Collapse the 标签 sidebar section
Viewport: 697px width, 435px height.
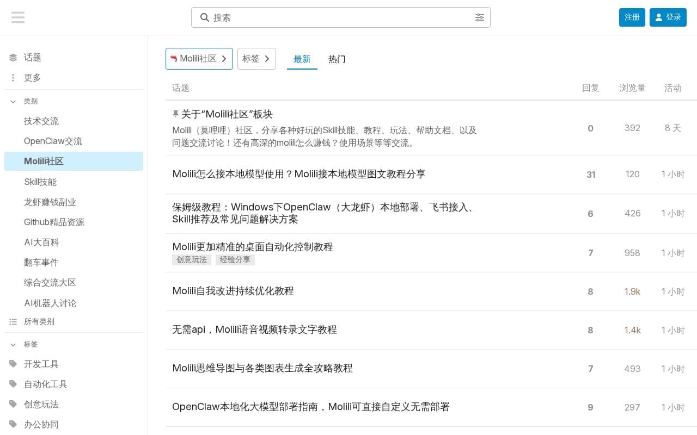click(13, 344)
